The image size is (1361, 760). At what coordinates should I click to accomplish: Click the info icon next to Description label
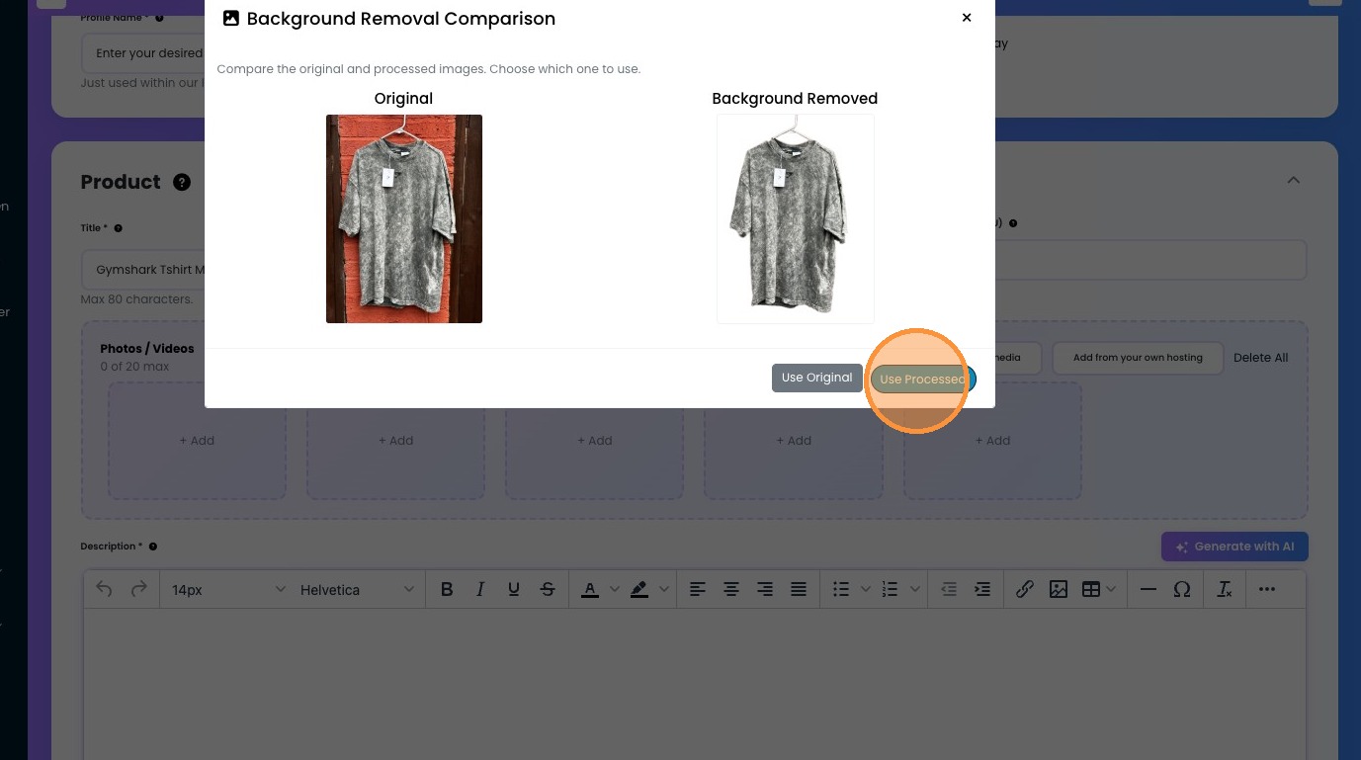click(153, 547)
